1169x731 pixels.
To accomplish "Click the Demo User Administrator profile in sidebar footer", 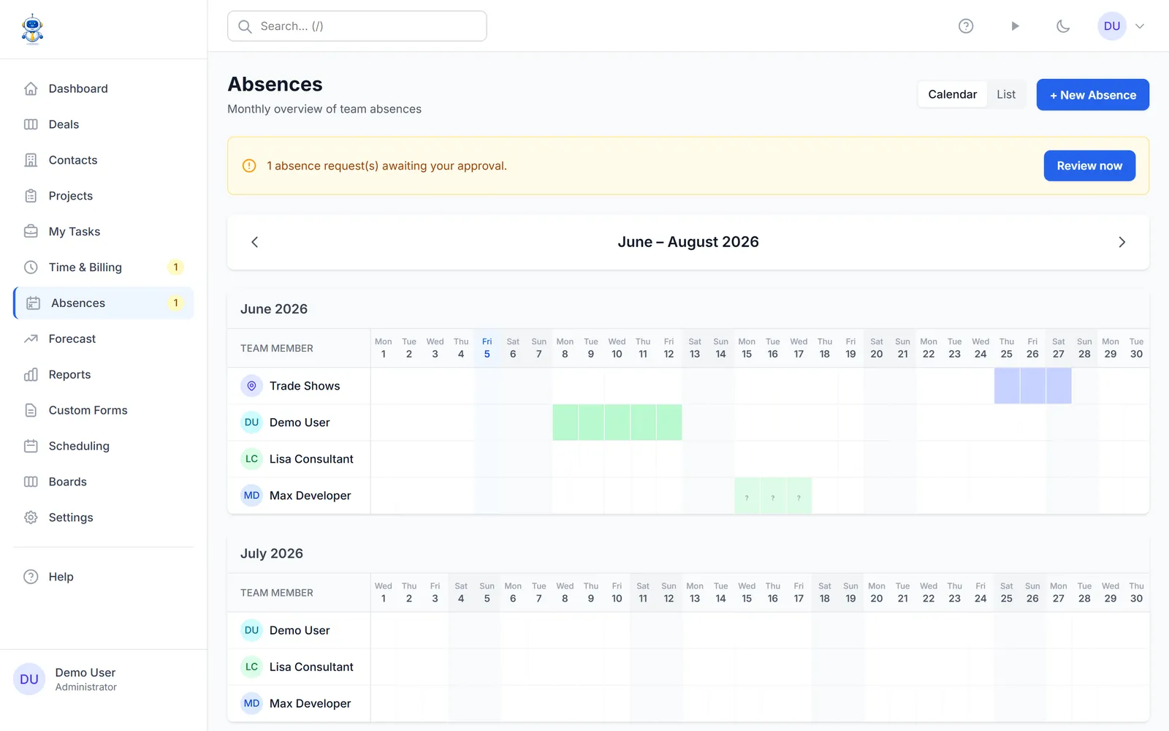I will coord(103,679).
